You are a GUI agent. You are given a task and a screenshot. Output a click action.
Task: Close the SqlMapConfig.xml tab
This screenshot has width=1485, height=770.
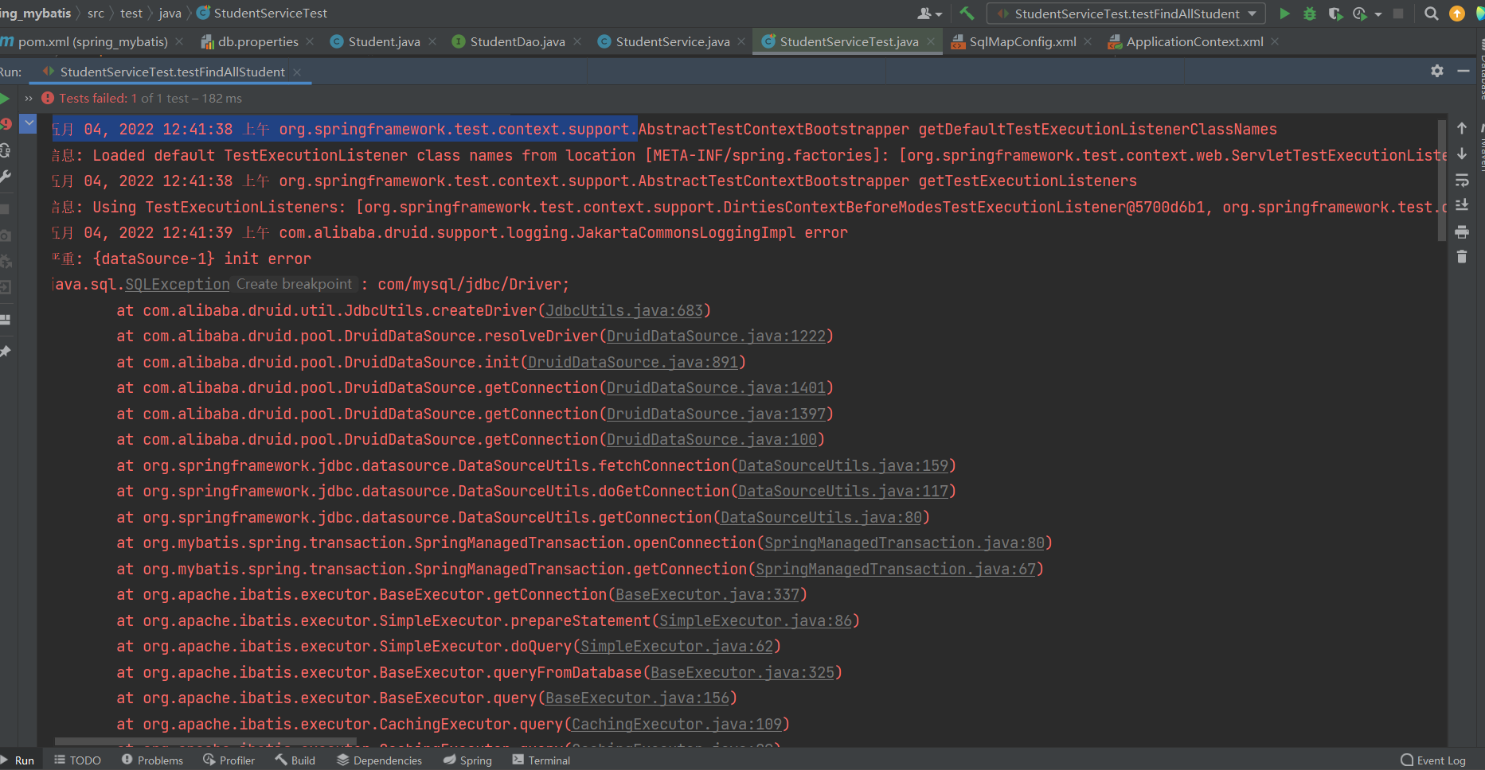pos(1088,41)
